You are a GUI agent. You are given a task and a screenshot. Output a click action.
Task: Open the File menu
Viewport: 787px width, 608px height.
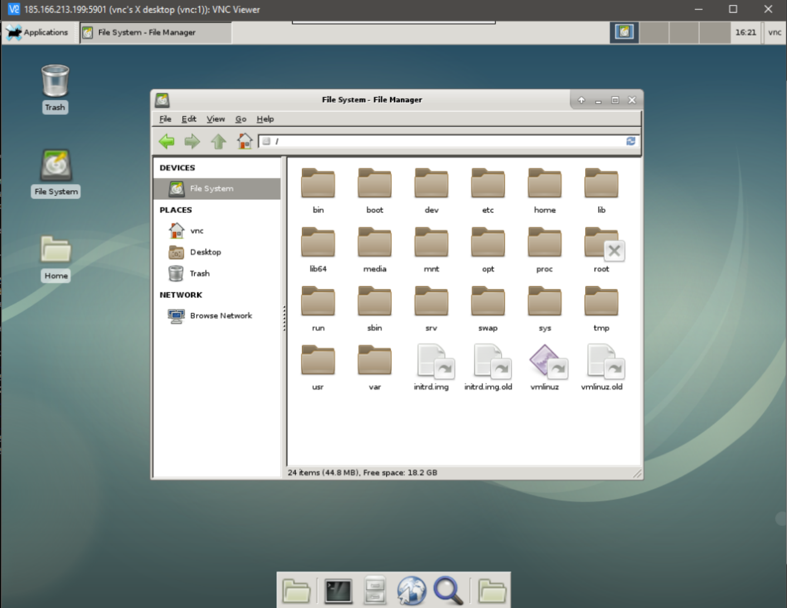pos(165,119)
